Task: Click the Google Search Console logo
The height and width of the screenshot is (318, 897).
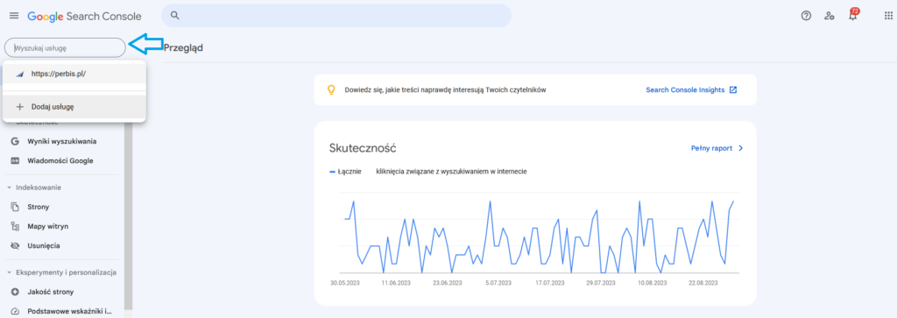Action: pyautogui.click(x=84, y=17)
